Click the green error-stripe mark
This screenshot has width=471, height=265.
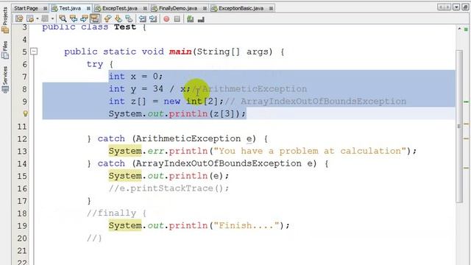[x=466, y=102]
